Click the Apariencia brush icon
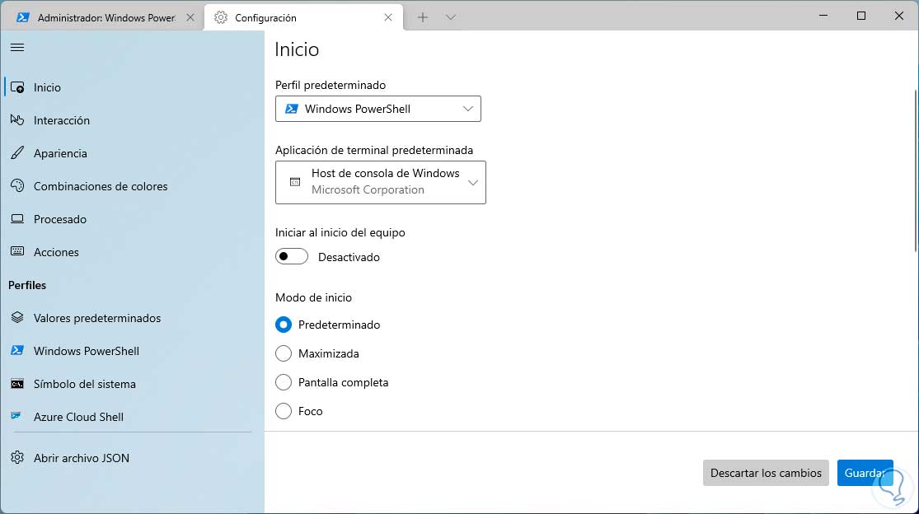Viewport: 919px width, 514px height. click(17, 152)
